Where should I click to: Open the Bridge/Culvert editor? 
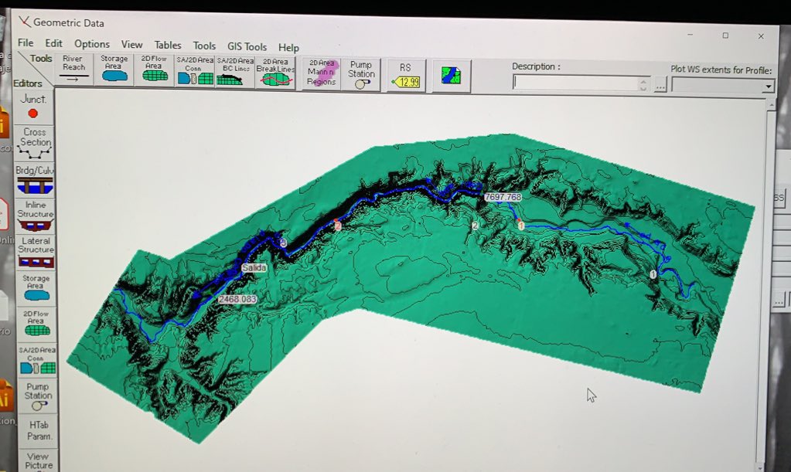(35, 180)
